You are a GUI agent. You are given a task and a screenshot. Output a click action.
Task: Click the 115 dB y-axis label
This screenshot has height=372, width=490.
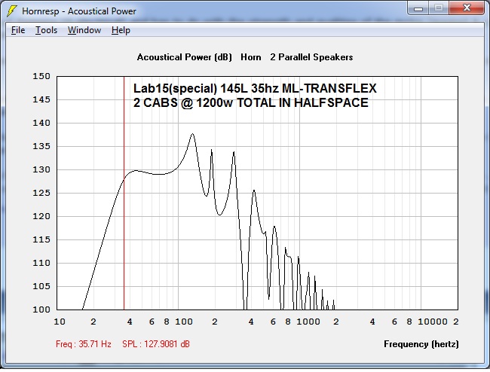click(x=41, y=239)
